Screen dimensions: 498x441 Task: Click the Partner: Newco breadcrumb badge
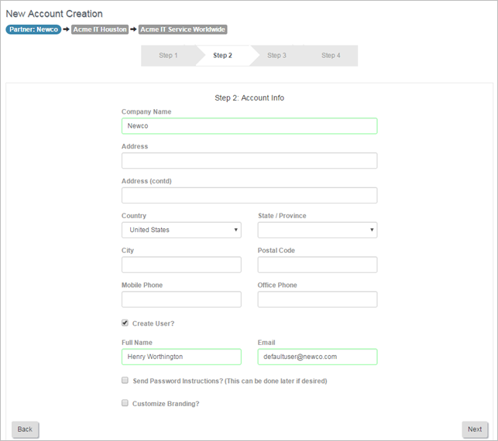click(x=33, y=29)
